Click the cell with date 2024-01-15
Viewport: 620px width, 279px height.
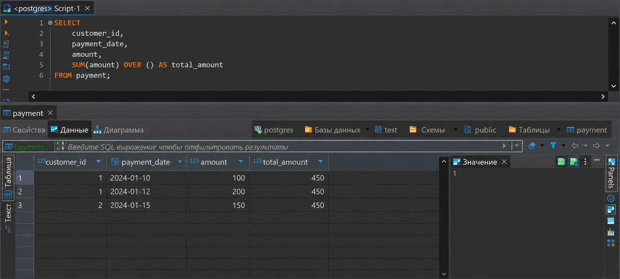click(146, 205)
